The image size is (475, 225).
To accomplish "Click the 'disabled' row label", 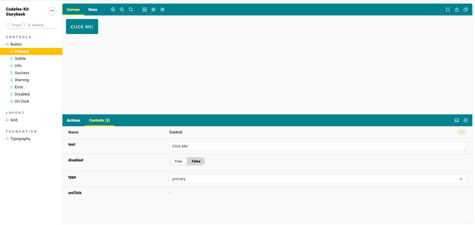I will (76, 160).
